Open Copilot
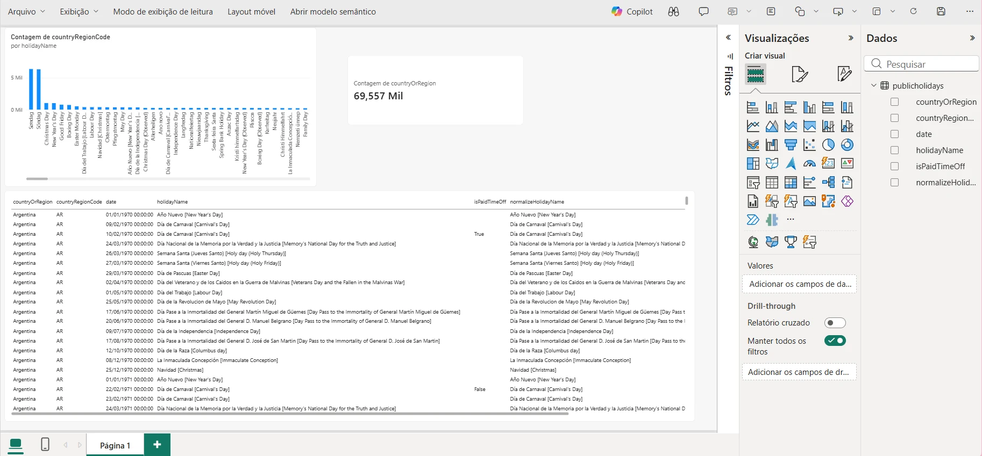 coord(632,11)
